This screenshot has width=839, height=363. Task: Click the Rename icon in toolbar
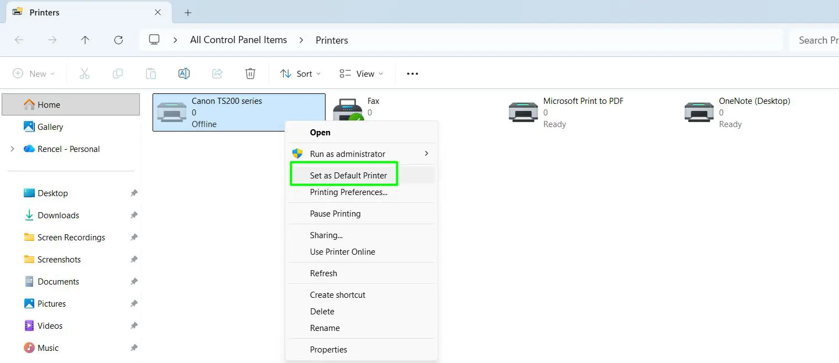point(184,73)
